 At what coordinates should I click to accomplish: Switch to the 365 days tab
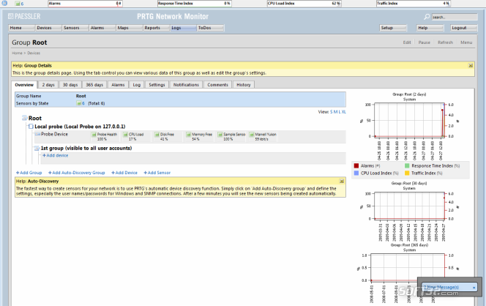pos(94,85)
